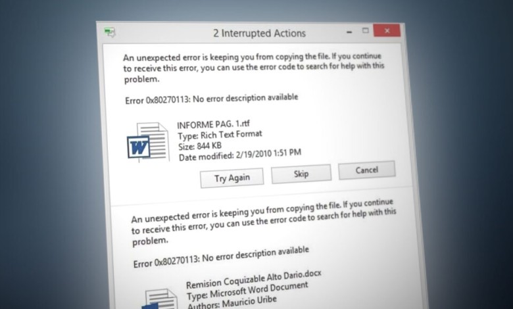This screenshot has width=513, height=309.
Task: Click the Type: Microsoft Word Document line
Action: pyautogui.click(x=247, y=291)
